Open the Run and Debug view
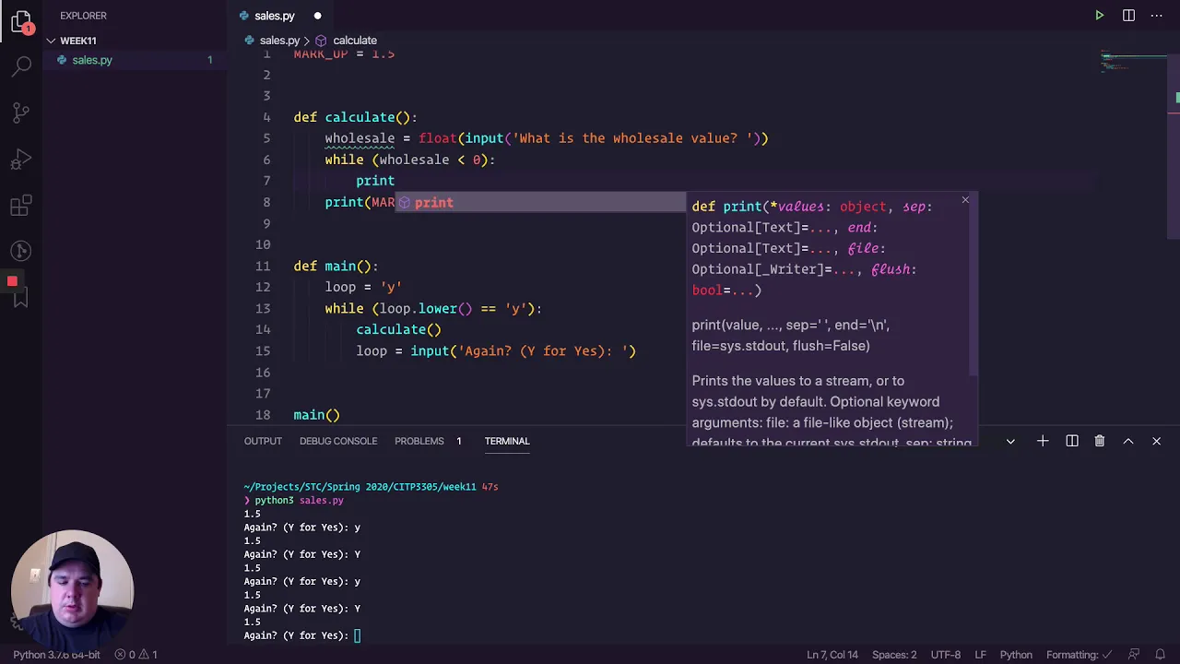Viewport: 1180px width, 664px height. coord(21,160)
